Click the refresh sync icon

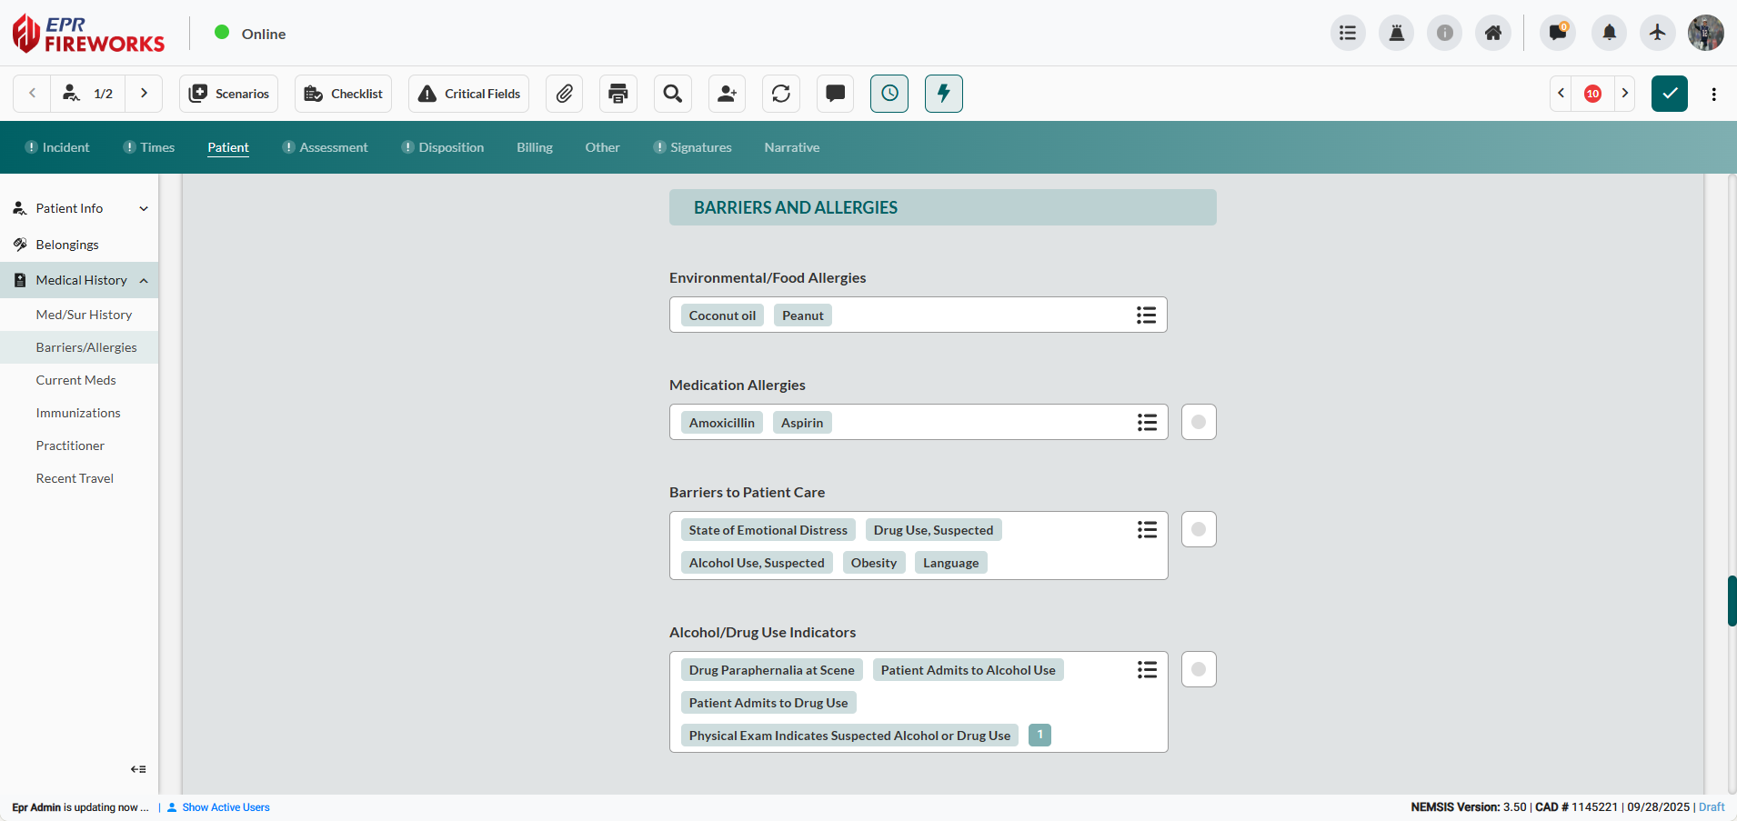tap(781, 94)
